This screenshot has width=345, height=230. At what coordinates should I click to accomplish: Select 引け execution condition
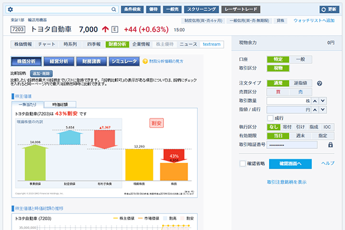click(x=300, y=127)
